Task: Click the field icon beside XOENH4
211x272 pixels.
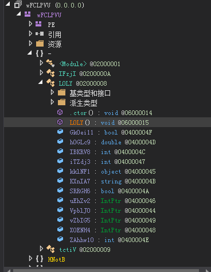Action: tap(60, 229)
